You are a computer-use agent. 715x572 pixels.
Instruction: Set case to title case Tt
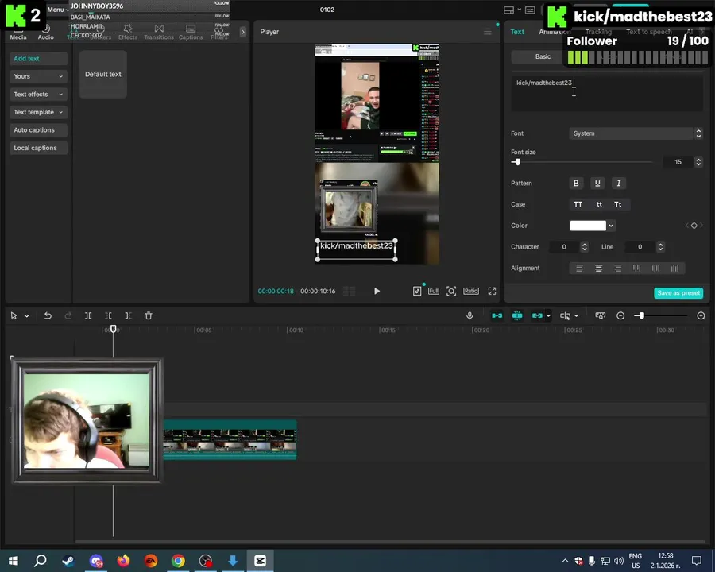coord(618,204)
